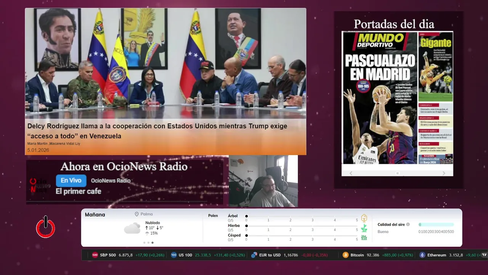
Task: Open the Mundo Deportivo front page
Action: pos(397,98)
